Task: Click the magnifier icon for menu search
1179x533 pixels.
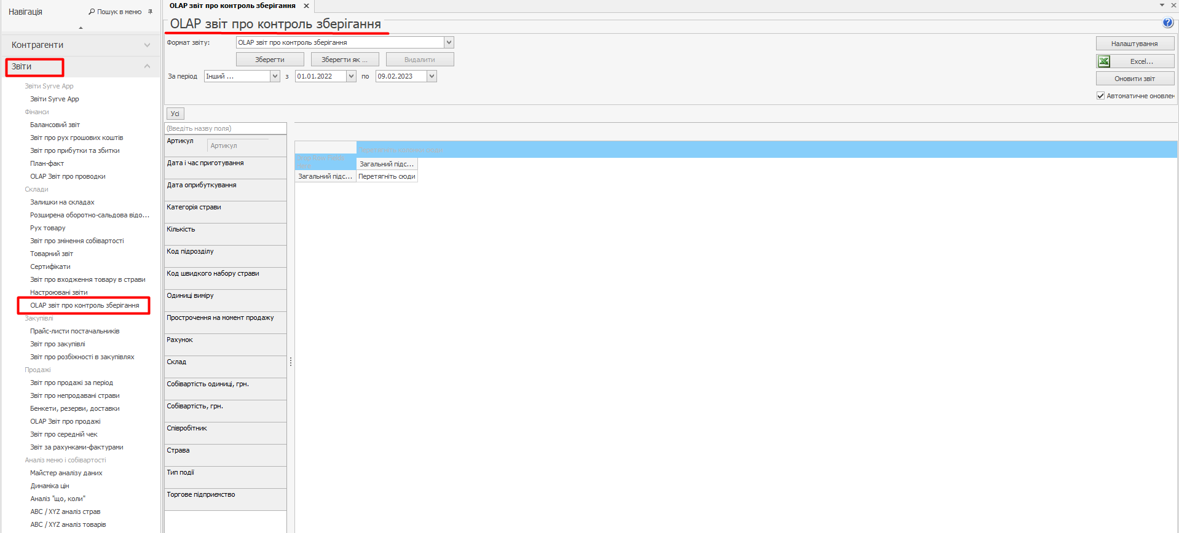Action: coord(92,12)
